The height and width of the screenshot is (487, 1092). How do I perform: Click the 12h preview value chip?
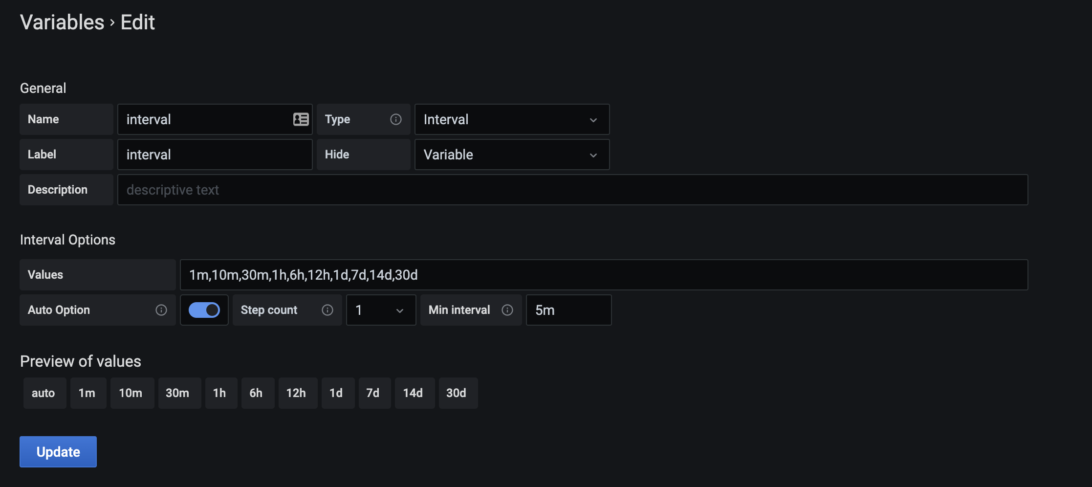click(x=296, y=393)
